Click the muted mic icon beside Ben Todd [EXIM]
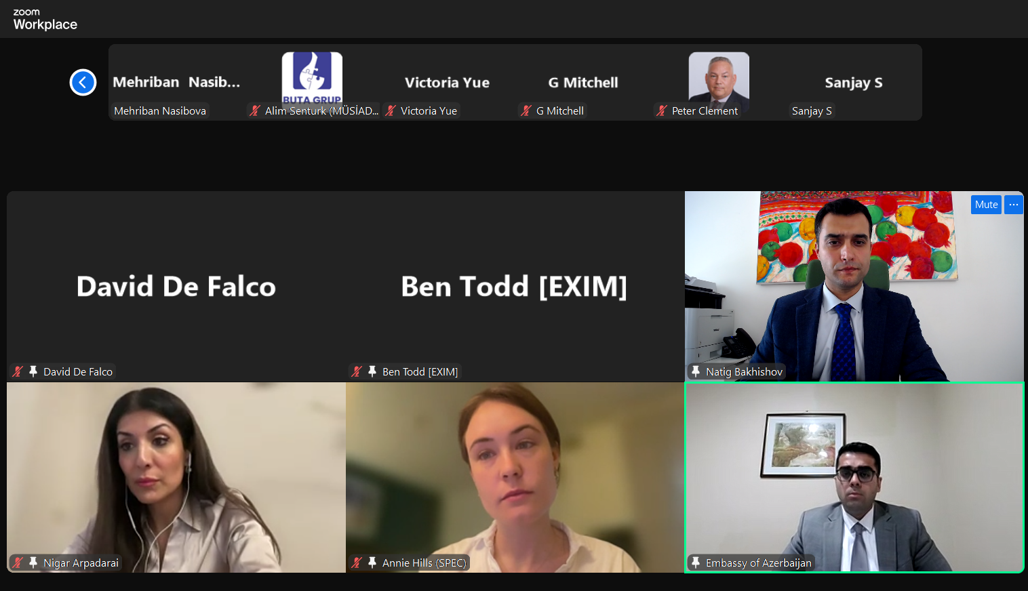1028x591 pixels. (357, 371)
